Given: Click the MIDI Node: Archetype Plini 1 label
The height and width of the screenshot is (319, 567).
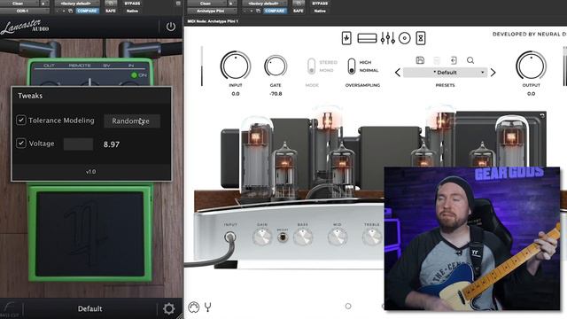Looking at the screenshot, I should 213,21.
